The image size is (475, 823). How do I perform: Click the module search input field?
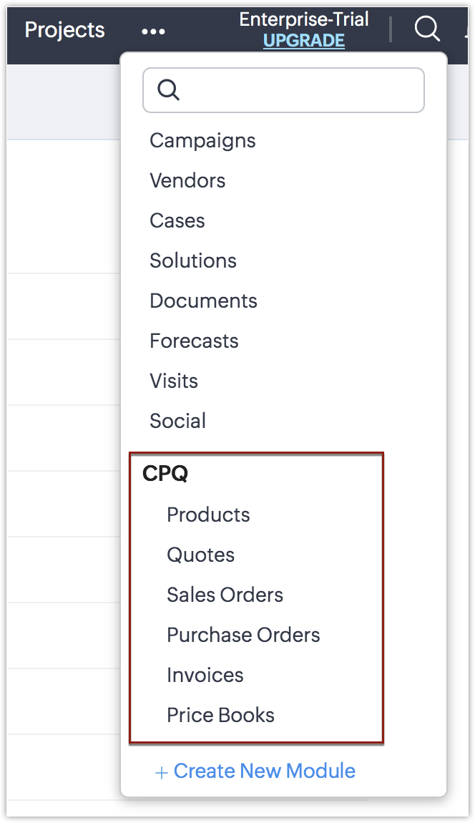coord(283,90)
